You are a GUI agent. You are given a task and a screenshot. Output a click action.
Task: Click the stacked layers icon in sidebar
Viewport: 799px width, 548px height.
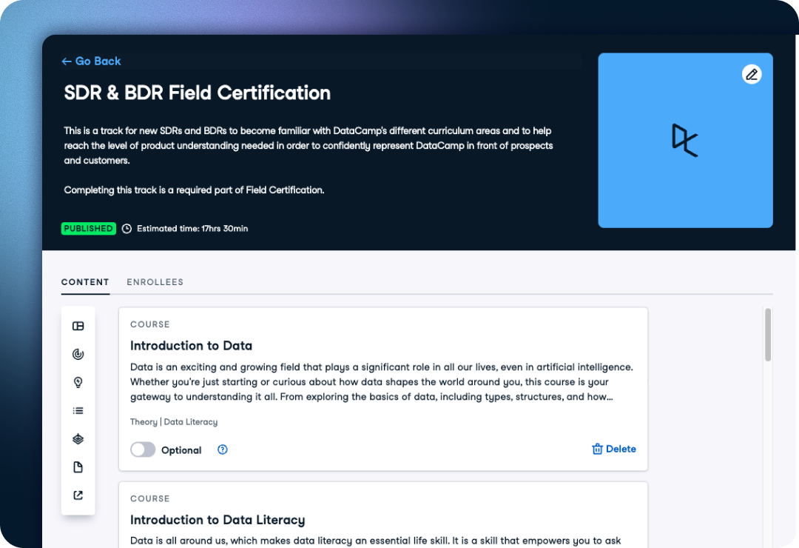click(78, 439)
